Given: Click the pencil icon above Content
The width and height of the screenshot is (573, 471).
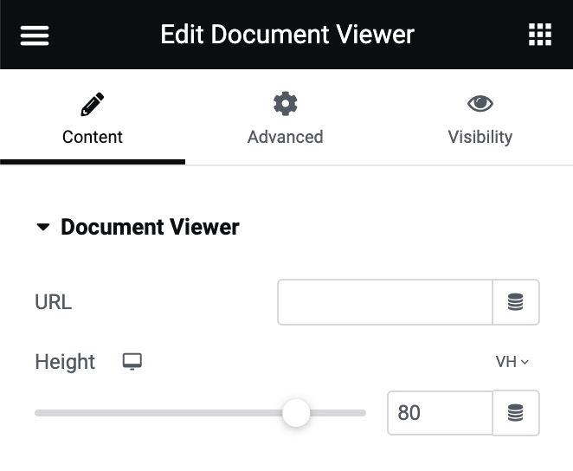Looking at the screenshot, I should click(93, 105).
